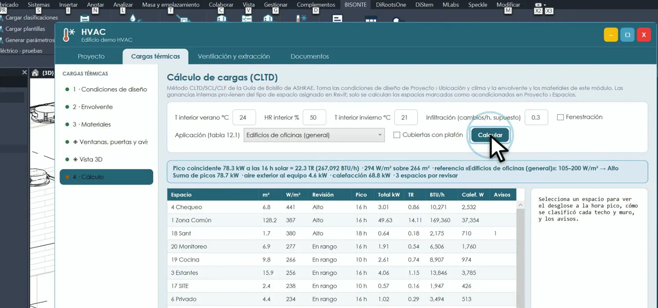Click the T interior invierno °C field
658x308 pixels.
click(406, 117)
